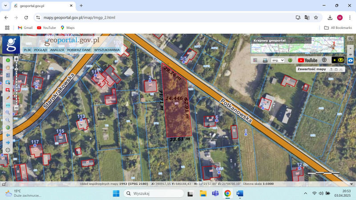Screen dimensions: 356x200
Task: Go to next map view with right arrow
Action: coord(8,143)
